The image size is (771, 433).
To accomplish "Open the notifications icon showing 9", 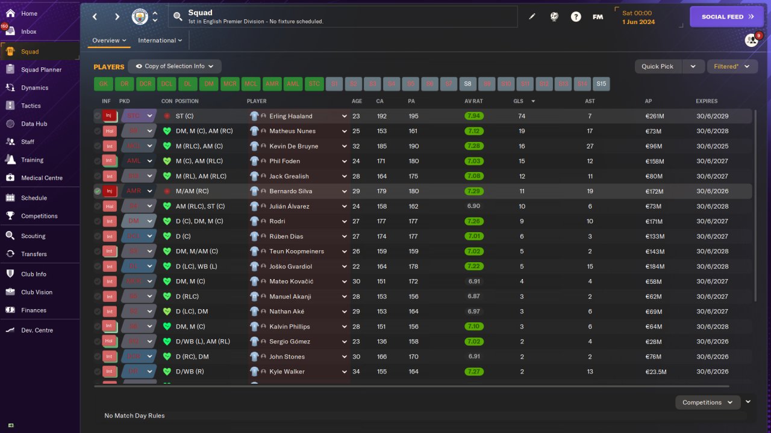I will click(x=752, y=40).
